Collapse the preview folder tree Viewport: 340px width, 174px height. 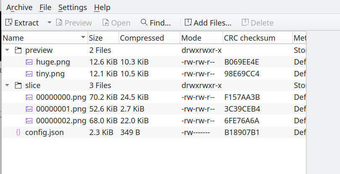point(8,50)
